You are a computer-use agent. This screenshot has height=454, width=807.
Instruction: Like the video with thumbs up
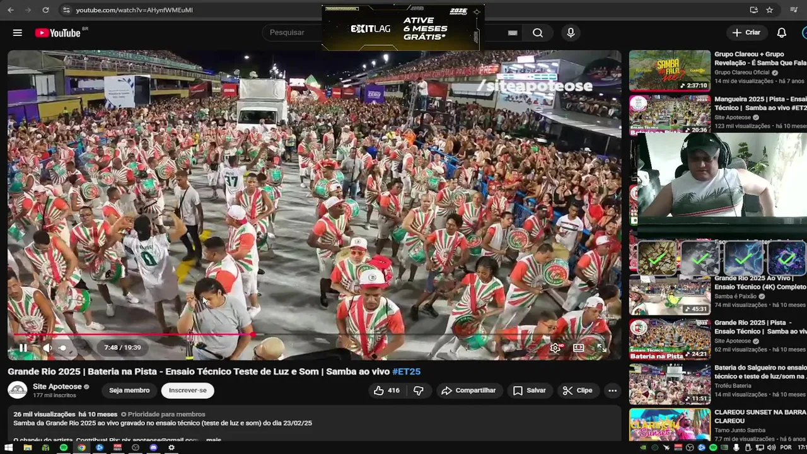coord(386,390)
